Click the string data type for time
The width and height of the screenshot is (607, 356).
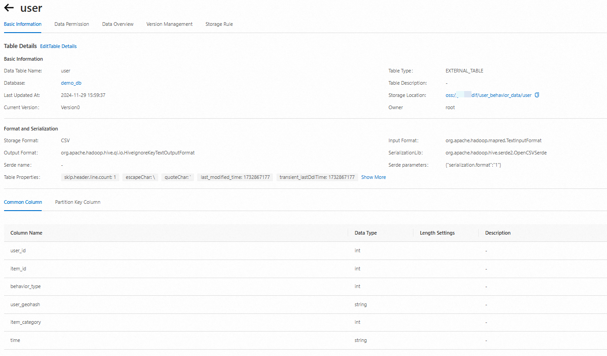361,340
